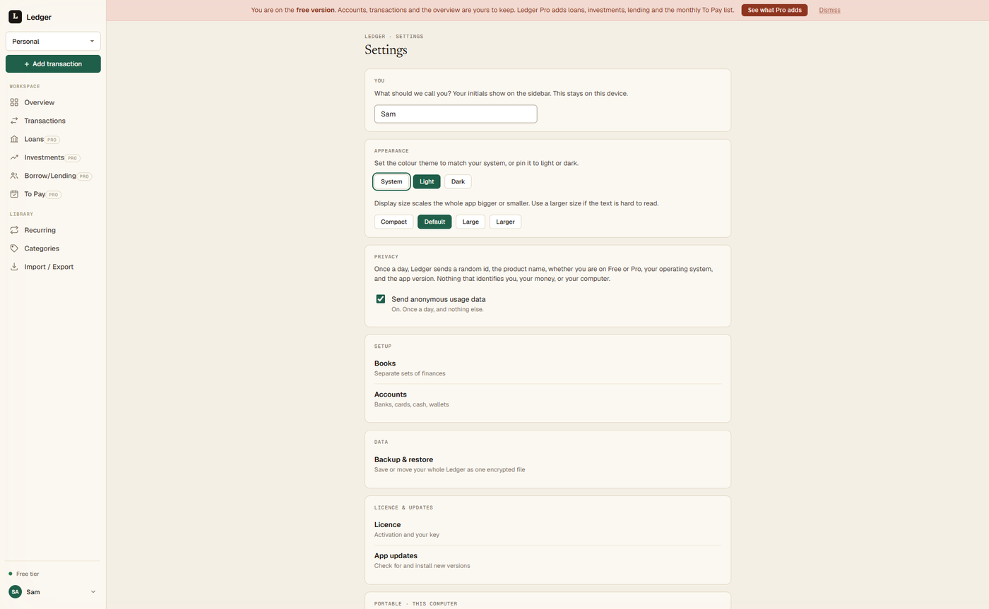Viewport: 989px width, 609px height.
Task: Click the Borrow/Lending people icon
Action: click(x=14, y=176)
